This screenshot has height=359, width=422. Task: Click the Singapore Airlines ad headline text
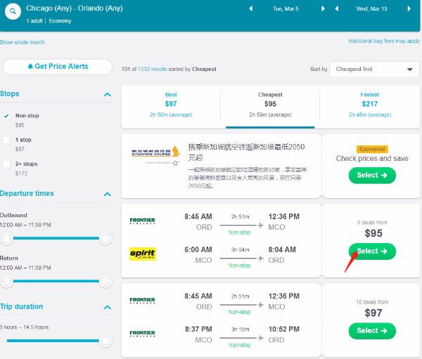point(246,152)
